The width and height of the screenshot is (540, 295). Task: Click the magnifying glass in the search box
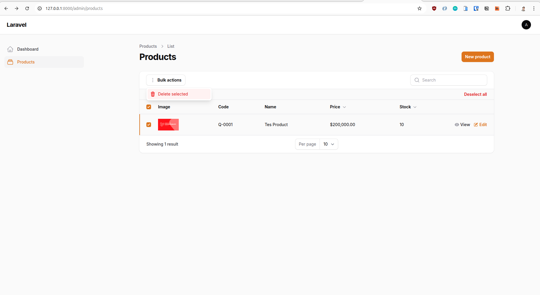[x=417, y=80]
